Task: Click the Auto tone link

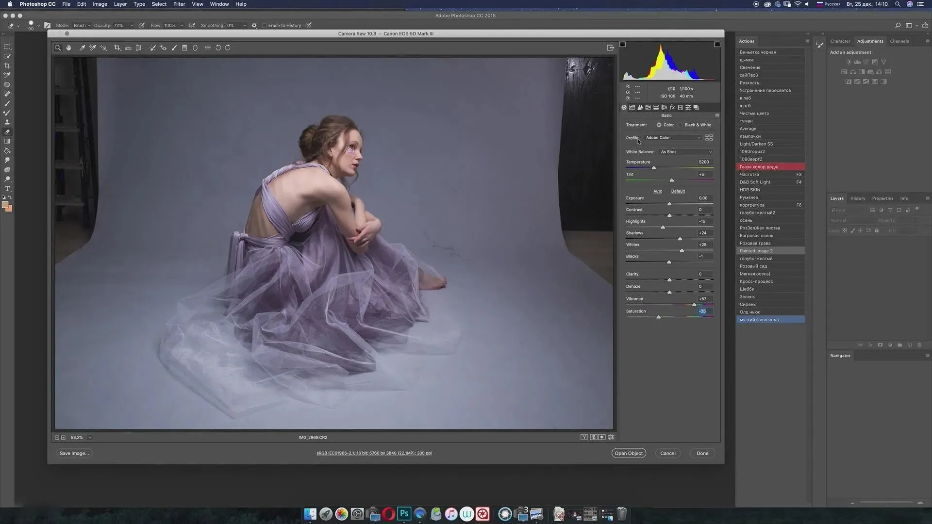Action: tap(657, 191)
